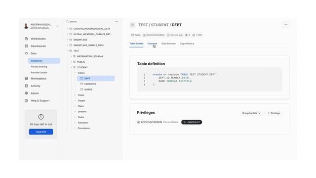Expand the Pipes folder
The image size is (316, 178).
tap(75, 106)
